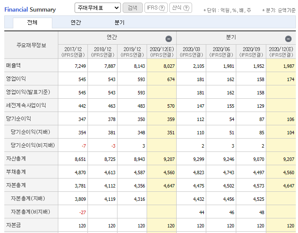
Task: Switch to the 연간 tab
Action: 76,23
